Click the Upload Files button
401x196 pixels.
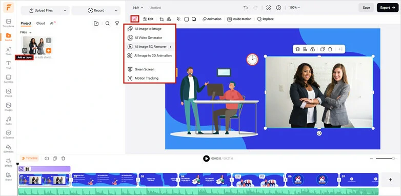41,10
